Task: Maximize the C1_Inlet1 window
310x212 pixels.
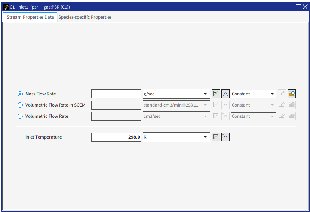Action: (298, 7)
